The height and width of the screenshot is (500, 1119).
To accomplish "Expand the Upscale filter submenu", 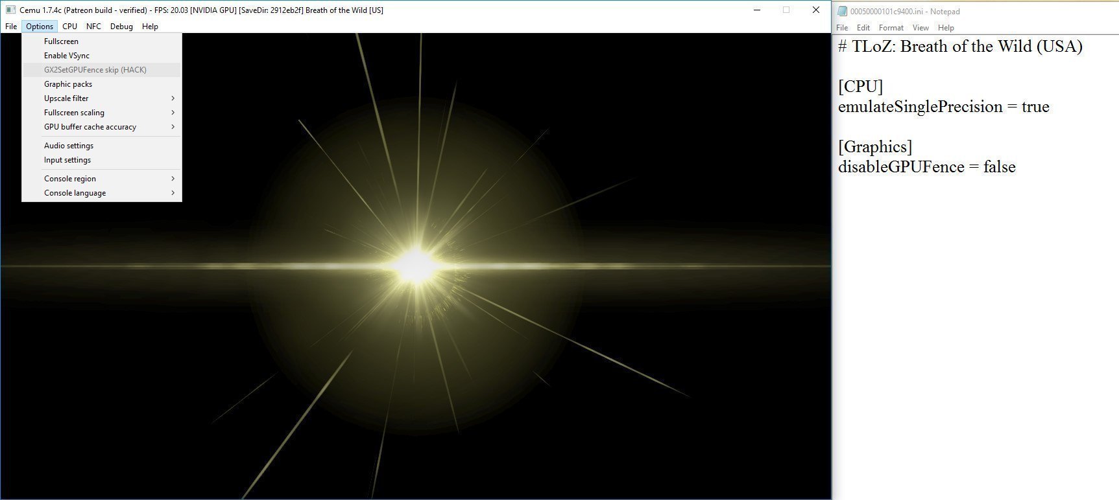I will (102, 98).
